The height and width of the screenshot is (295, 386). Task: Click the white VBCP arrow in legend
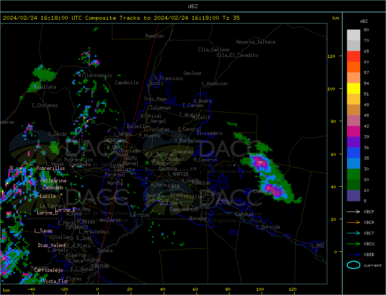point(353,212)
